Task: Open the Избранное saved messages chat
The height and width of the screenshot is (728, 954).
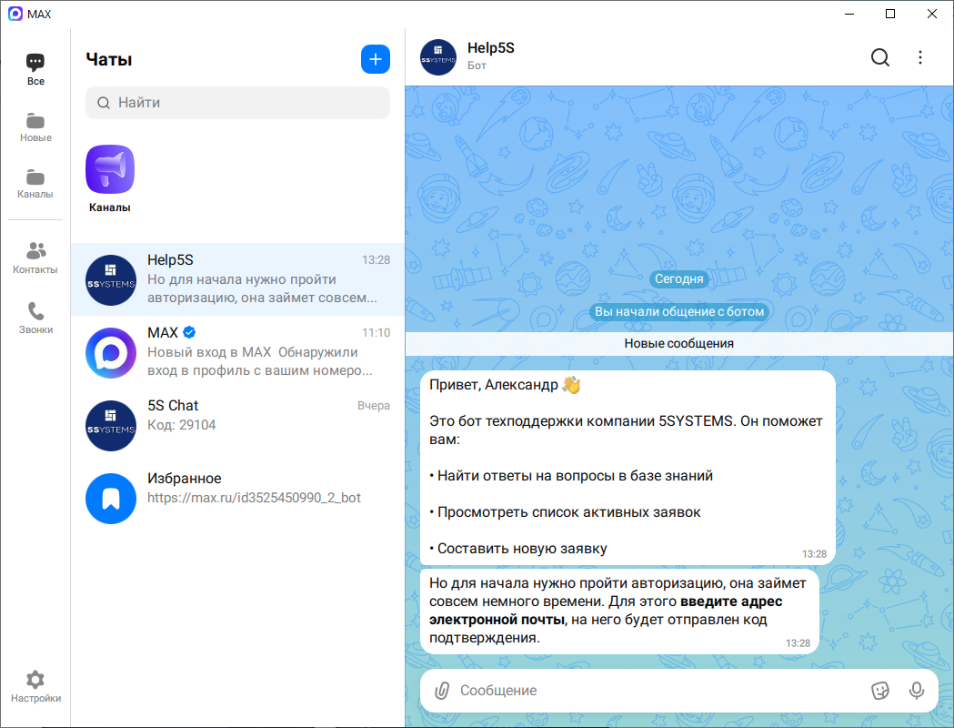Action: (238, 498)
